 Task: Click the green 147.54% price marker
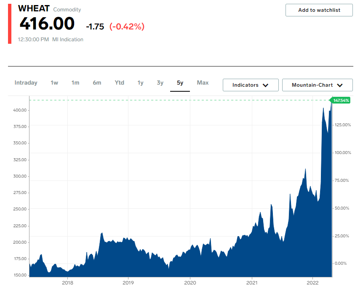pos(340,101)
